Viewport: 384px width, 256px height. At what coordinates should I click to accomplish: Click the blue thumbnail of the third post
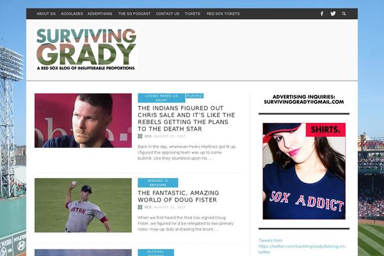[x=83, y=253]
